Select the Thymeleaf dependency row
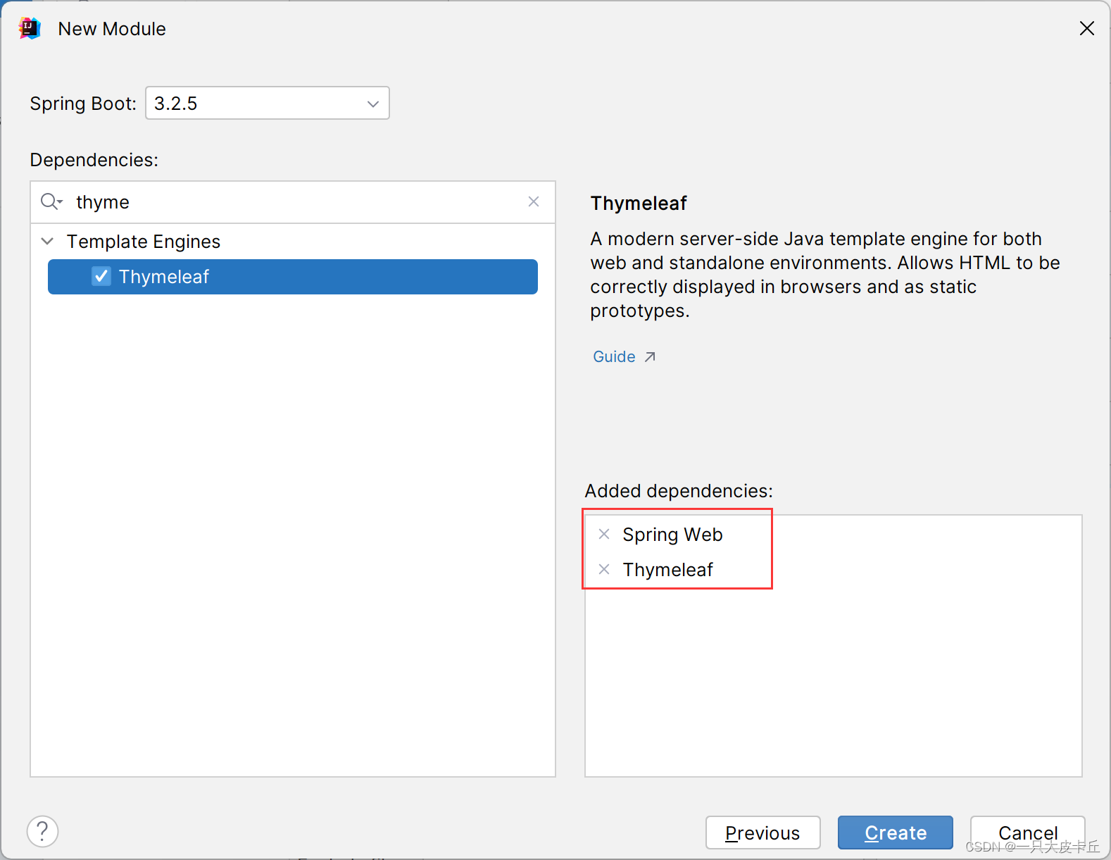Viewport: 1111px width, 860px height. pyautogui.click(x=293, y=277)
